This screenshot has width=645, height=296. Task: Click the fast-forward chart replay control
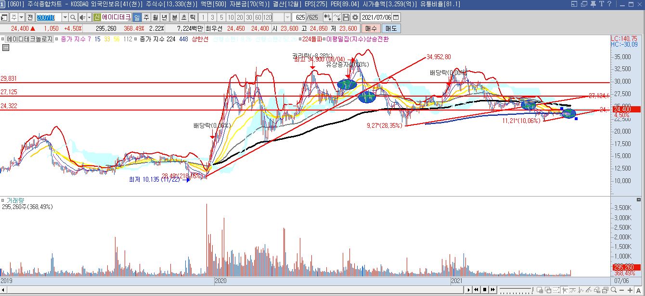[x=493, y=290]
